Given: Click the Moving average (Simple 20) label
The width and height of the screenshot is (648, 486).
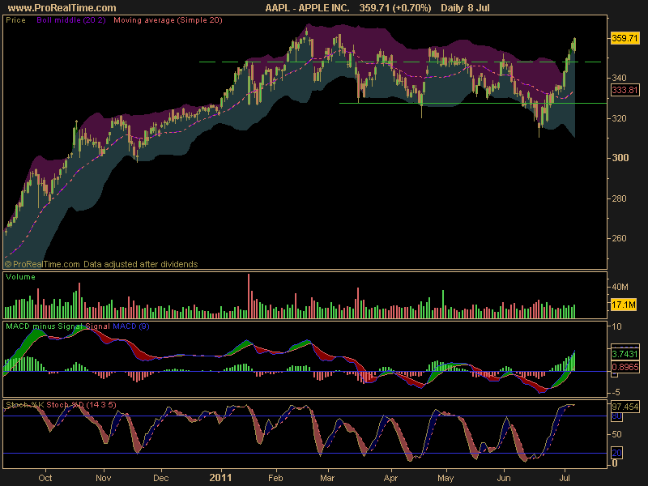Looking at the screenshot, I should click(x=168, y=20).
